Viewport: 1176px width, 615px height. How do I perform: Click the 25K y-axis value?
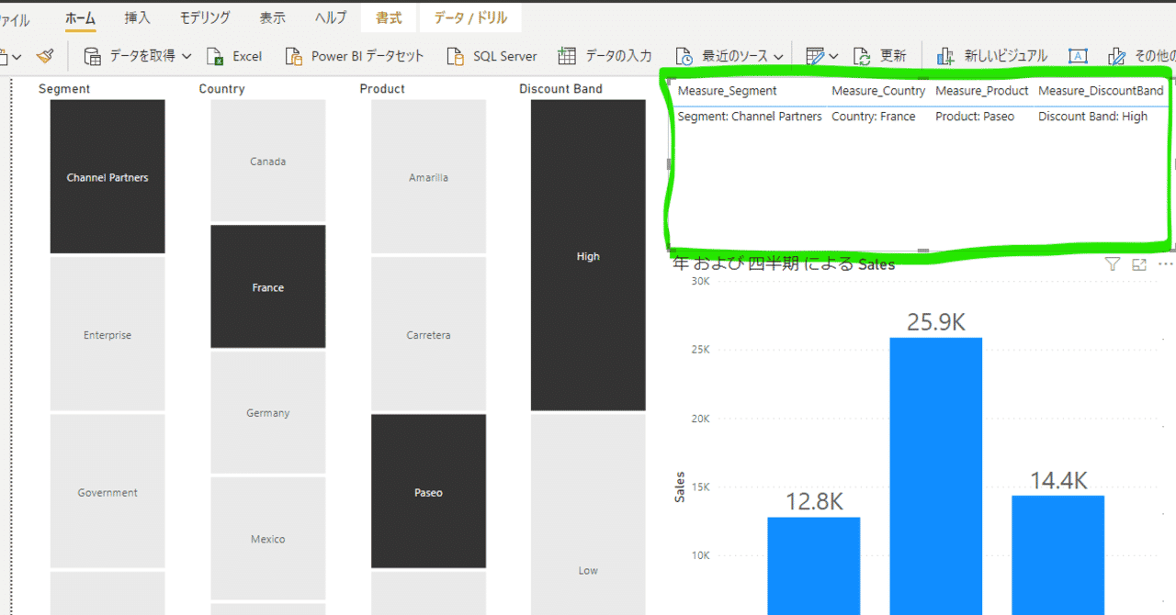[x=698, y=349]
